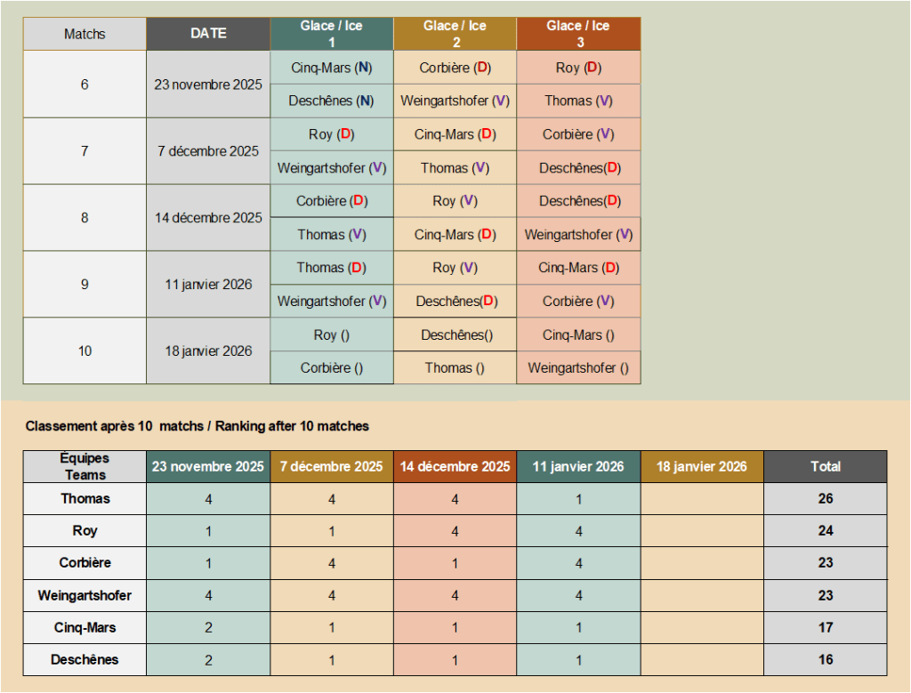
Task: Select the match number 10 cell
Action: pyautogui.click(x=85, y=351)
